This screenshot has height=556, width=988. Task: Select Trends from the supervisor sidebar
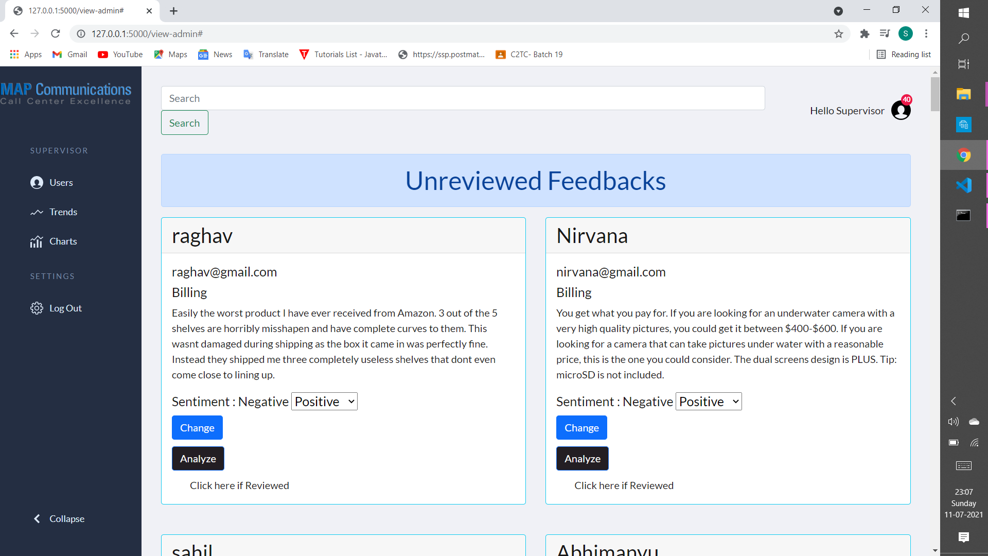(x=63, y=212)
